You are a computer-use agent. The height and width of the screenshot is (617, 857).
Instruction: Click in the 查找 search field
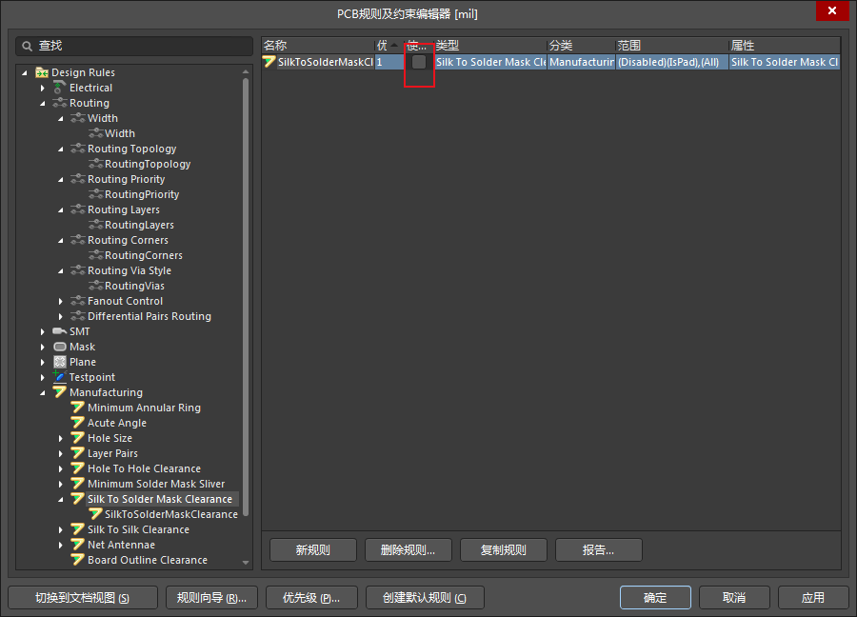coord(134,47)
